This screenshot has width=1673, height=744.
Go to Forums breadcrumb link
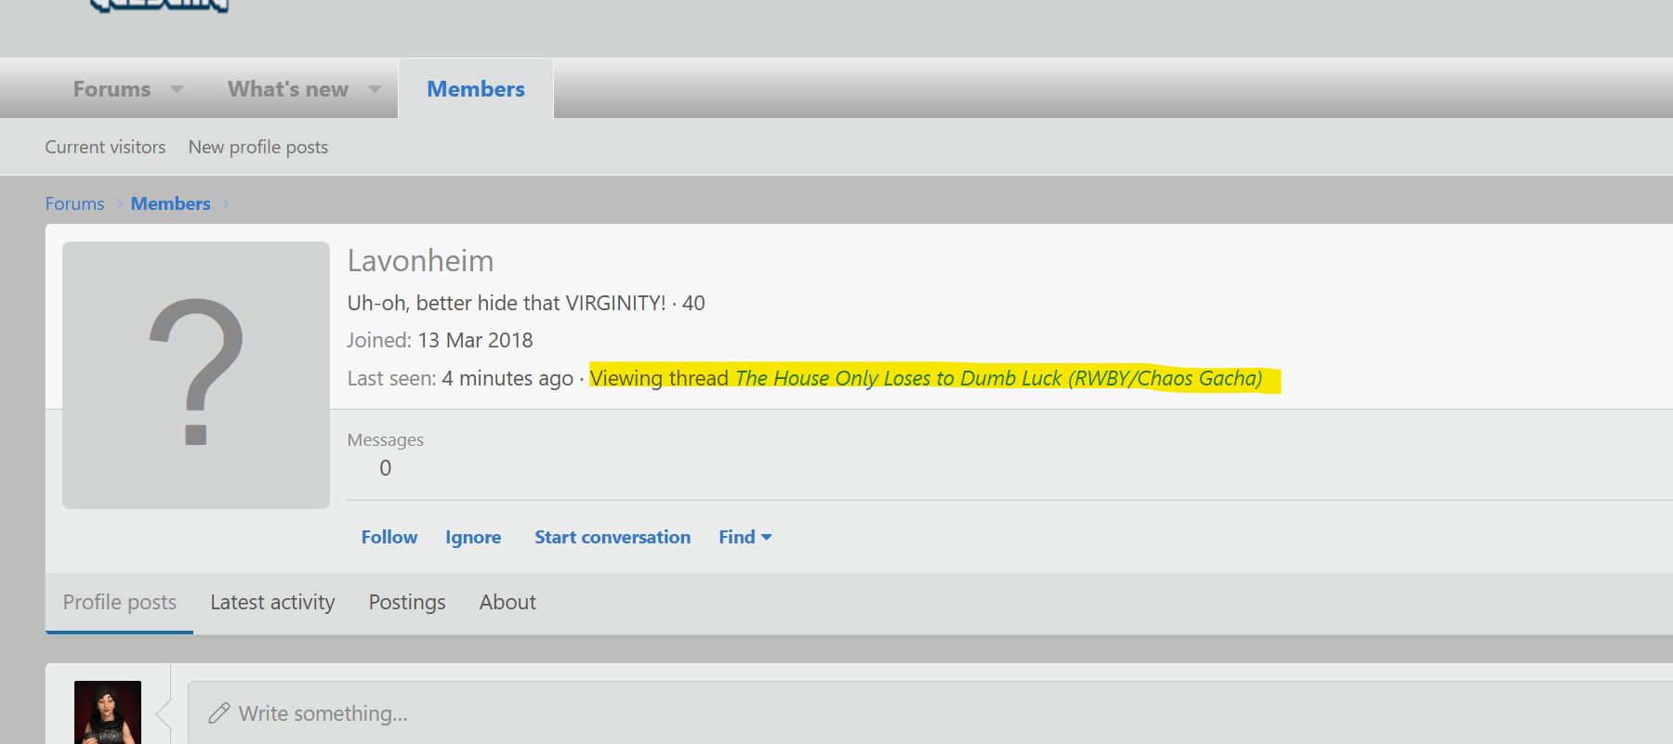[74, 203]
